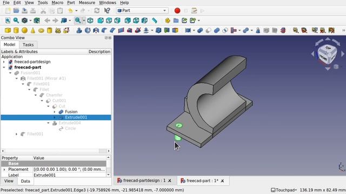Click the Undo arrow icon
Image resolution: width=346 pixels, height=194 pixels.
pyautogui.click(x=71, y=11)
